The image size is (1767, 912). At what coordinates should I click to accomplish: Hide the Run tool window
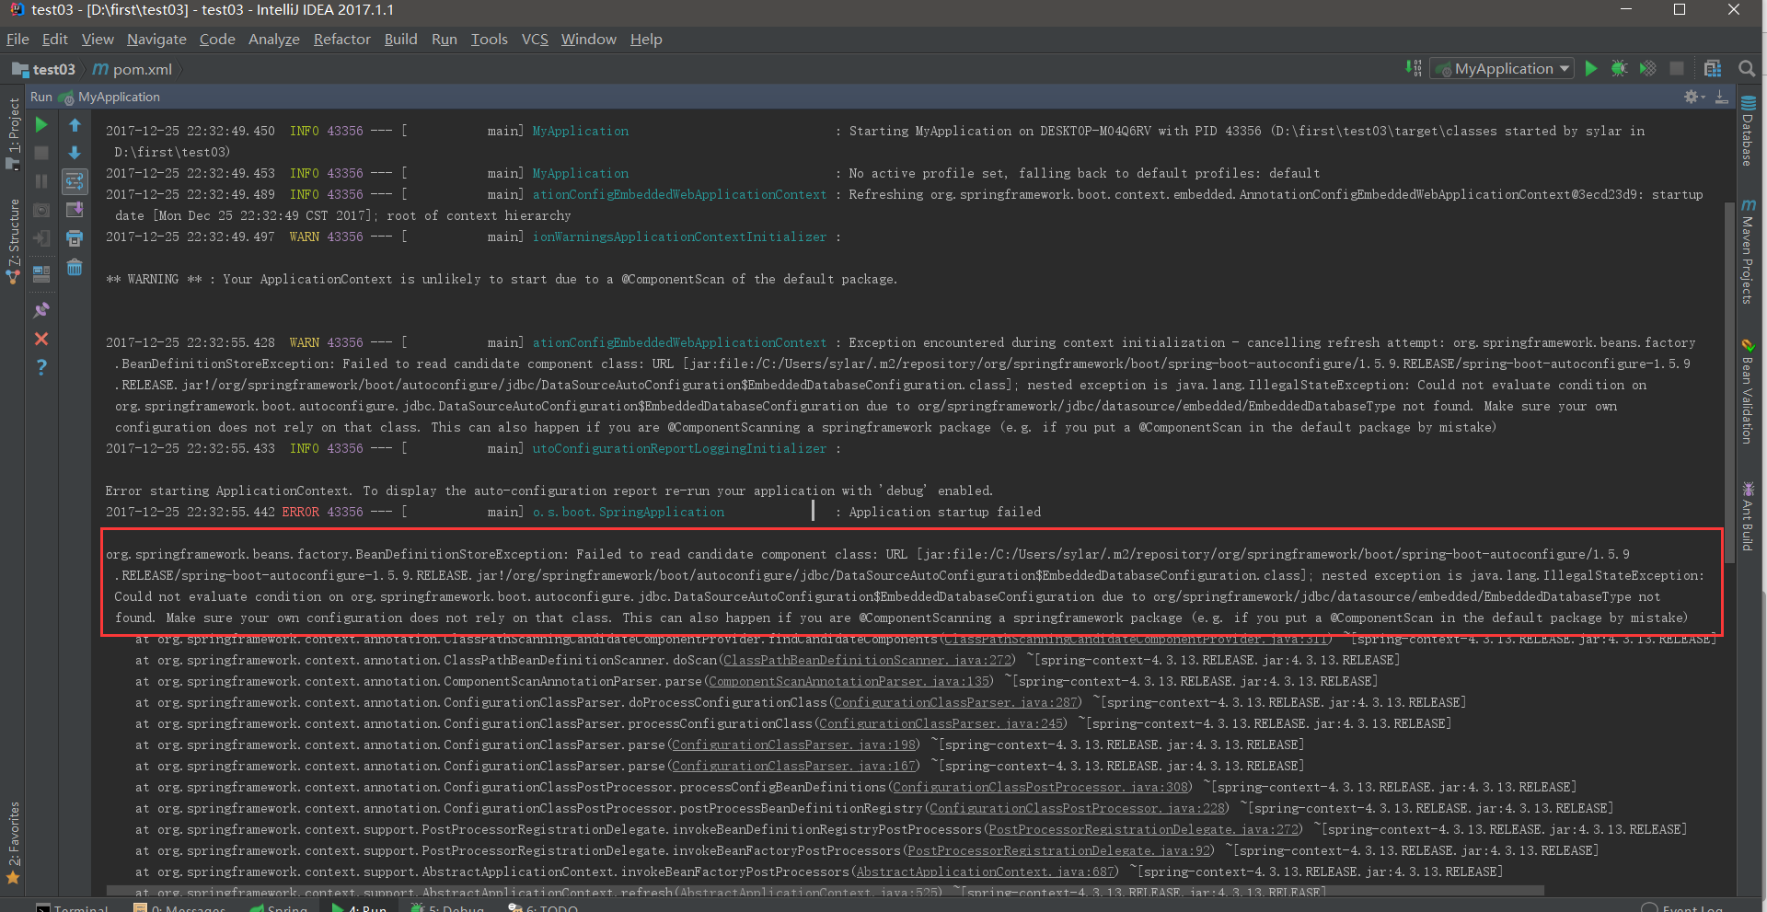tap(1721, 97)
